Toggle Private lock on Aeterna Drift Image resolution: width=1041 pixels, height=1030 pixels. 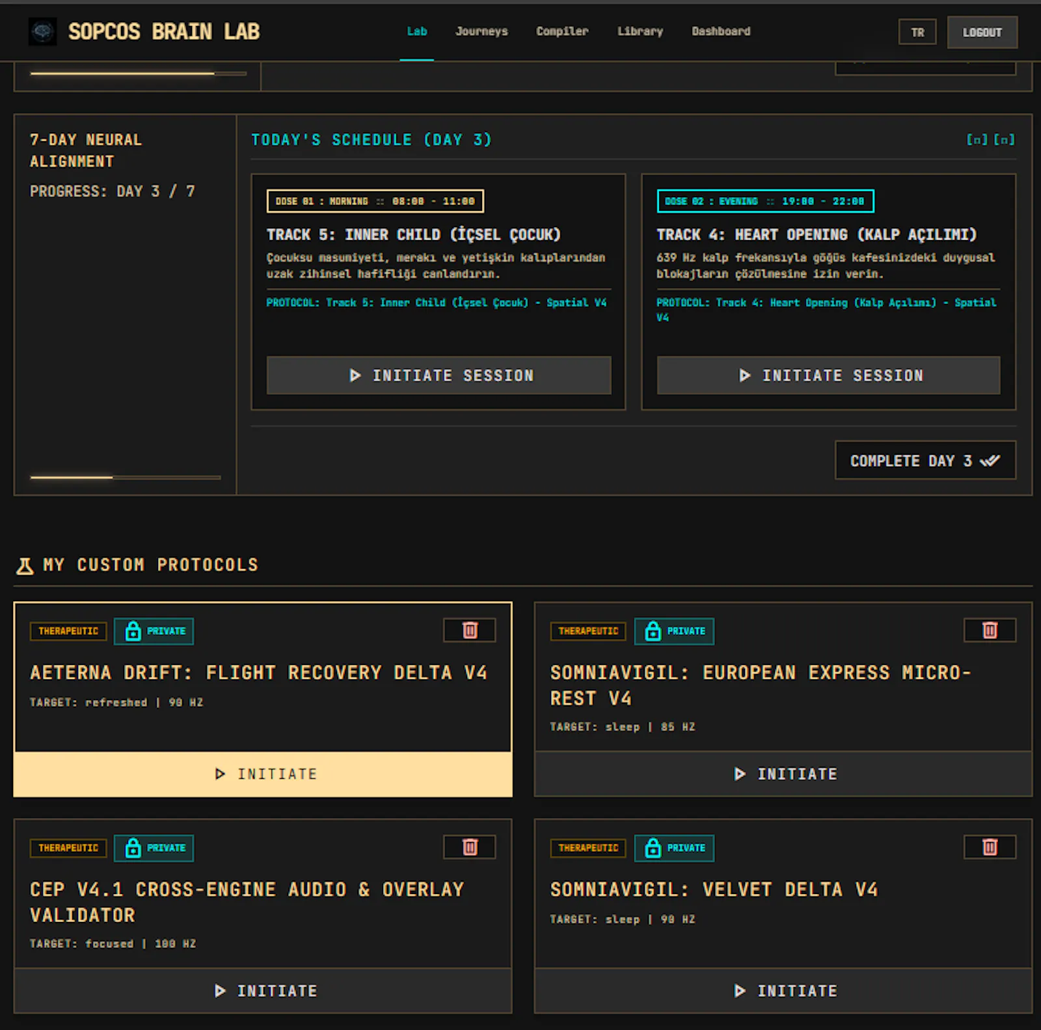[x=154, y=631]
